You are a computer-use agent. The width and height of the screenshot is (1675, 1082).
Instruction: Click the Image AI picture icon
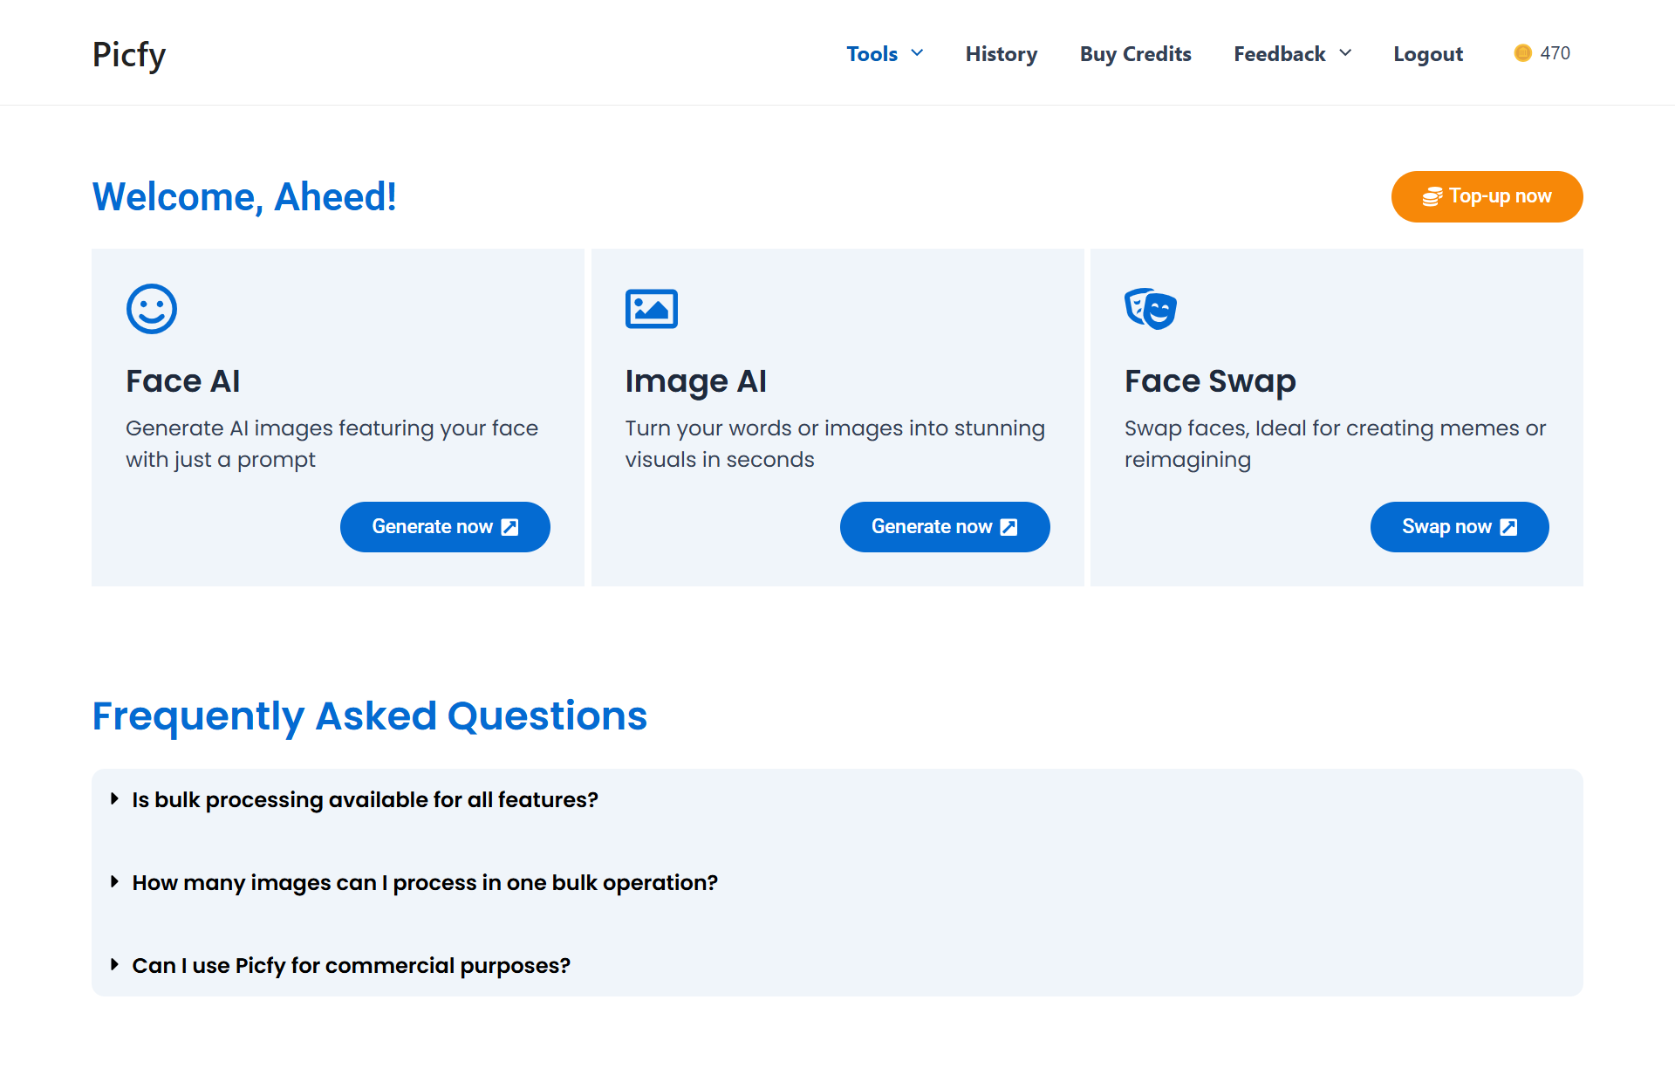(651, 309)
